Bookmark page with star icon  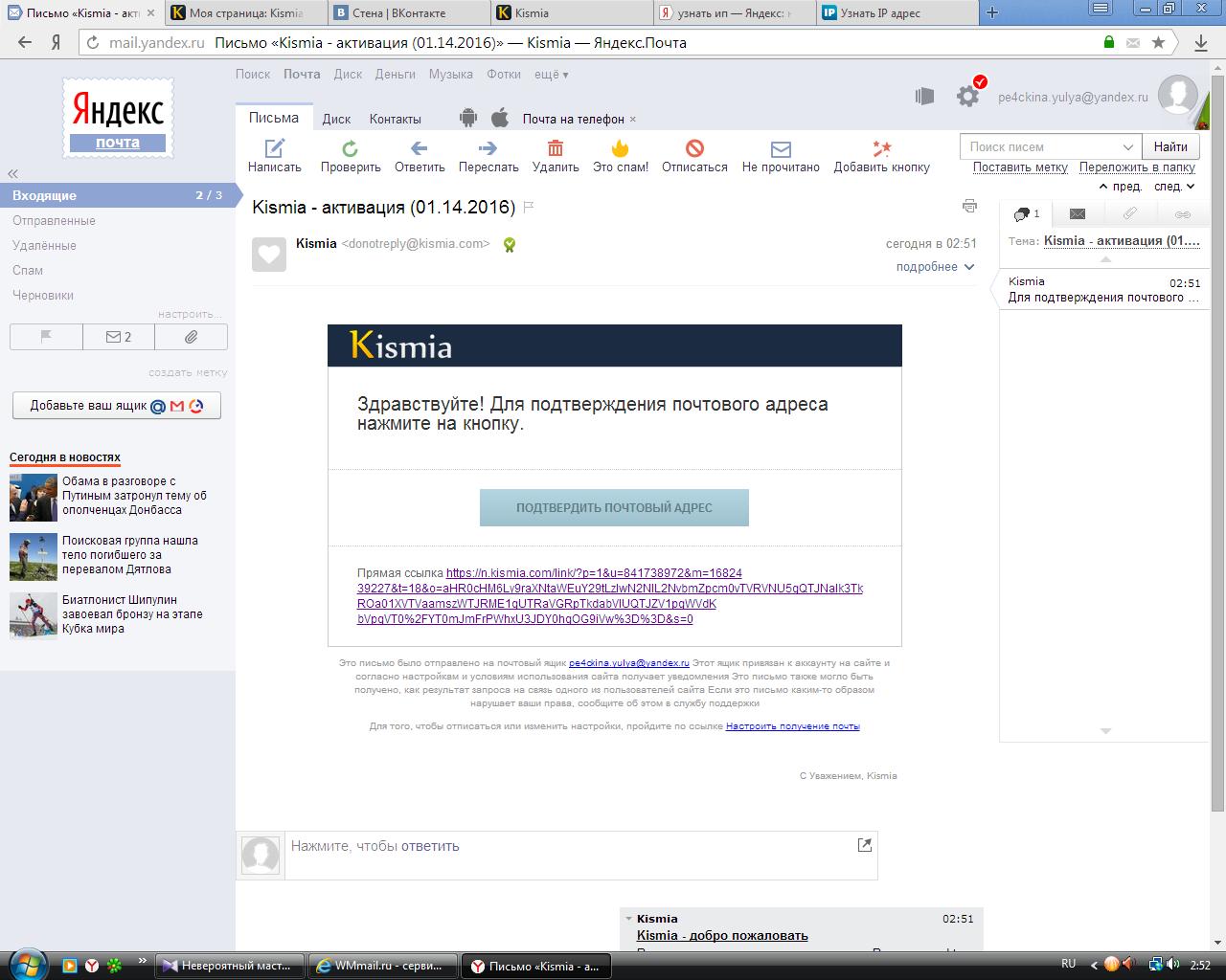(1158, 42)
